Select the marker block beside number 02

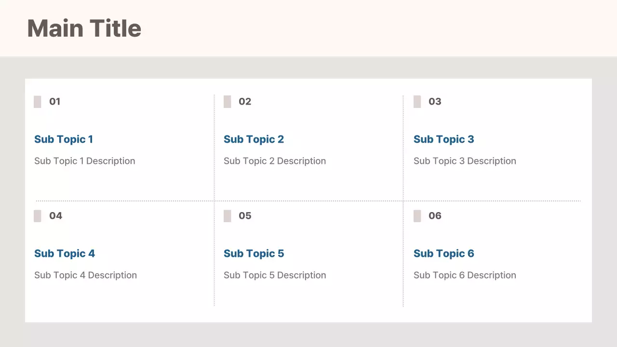228,102
